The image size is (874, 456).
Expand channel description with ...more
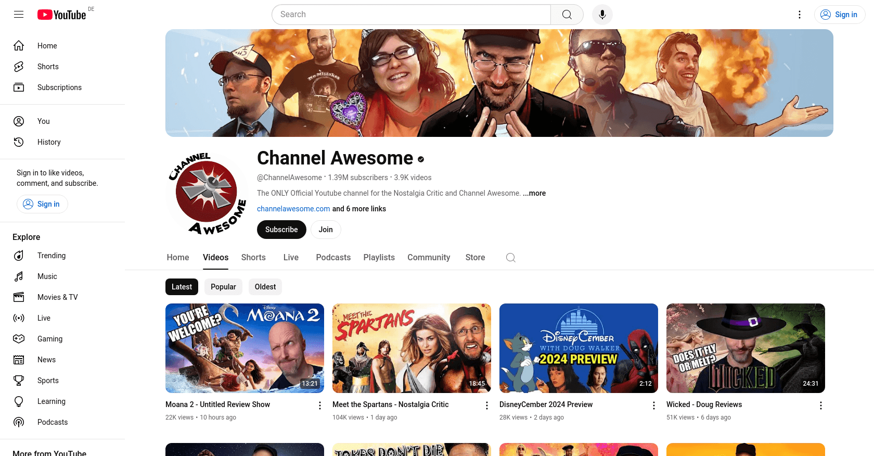click(534, 193)
